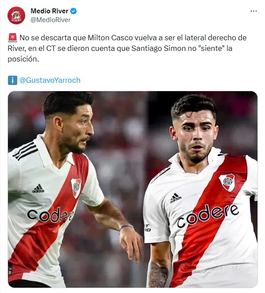Click the Adidas logo on right jersey
This screenshot has width=265, height=293.
click(175, 198)
